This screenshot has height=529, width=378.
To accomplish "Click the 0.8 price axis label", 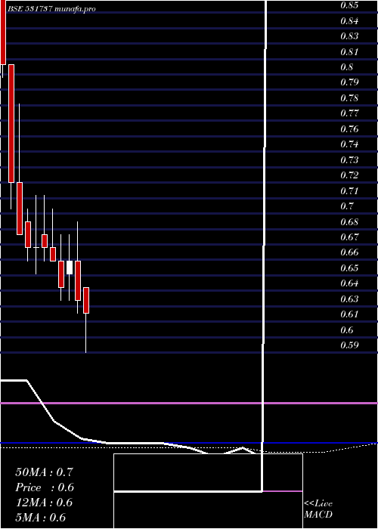I will pyautogui.click(x=347, y=67).
